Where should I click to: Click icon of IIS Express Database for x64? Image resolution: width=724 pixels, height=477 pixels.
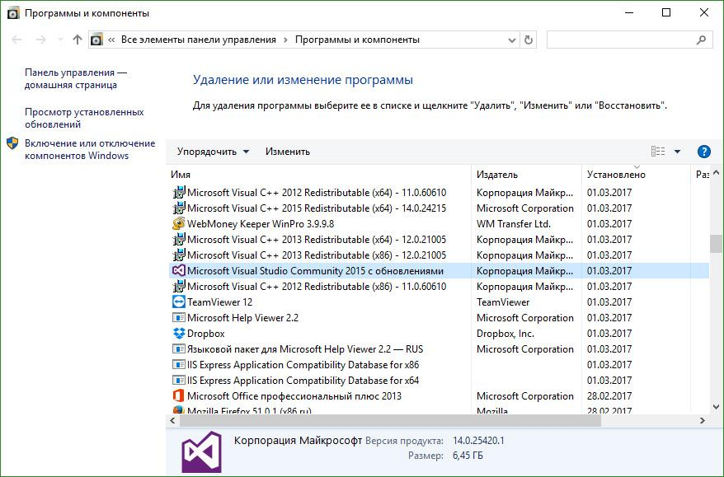pyautogui.click(x=178, y=381)
